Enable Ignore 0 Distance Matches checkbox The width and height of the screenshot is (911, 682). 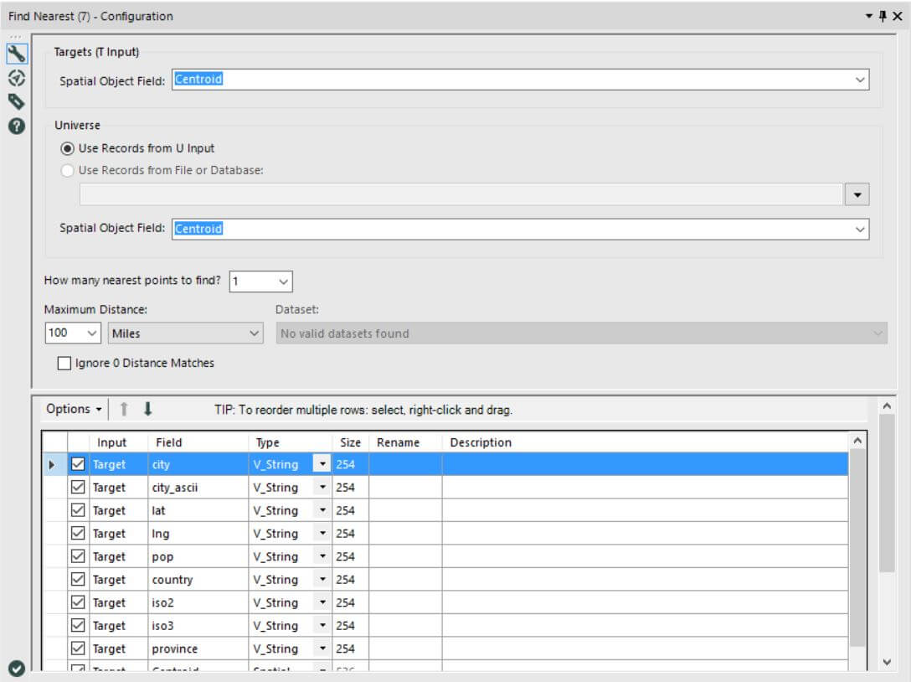[x=64, y=364]
